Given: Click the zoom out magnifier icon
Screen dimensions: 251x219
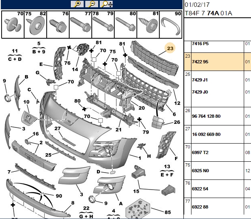Looking at the screenshot, I should (92, 4).
